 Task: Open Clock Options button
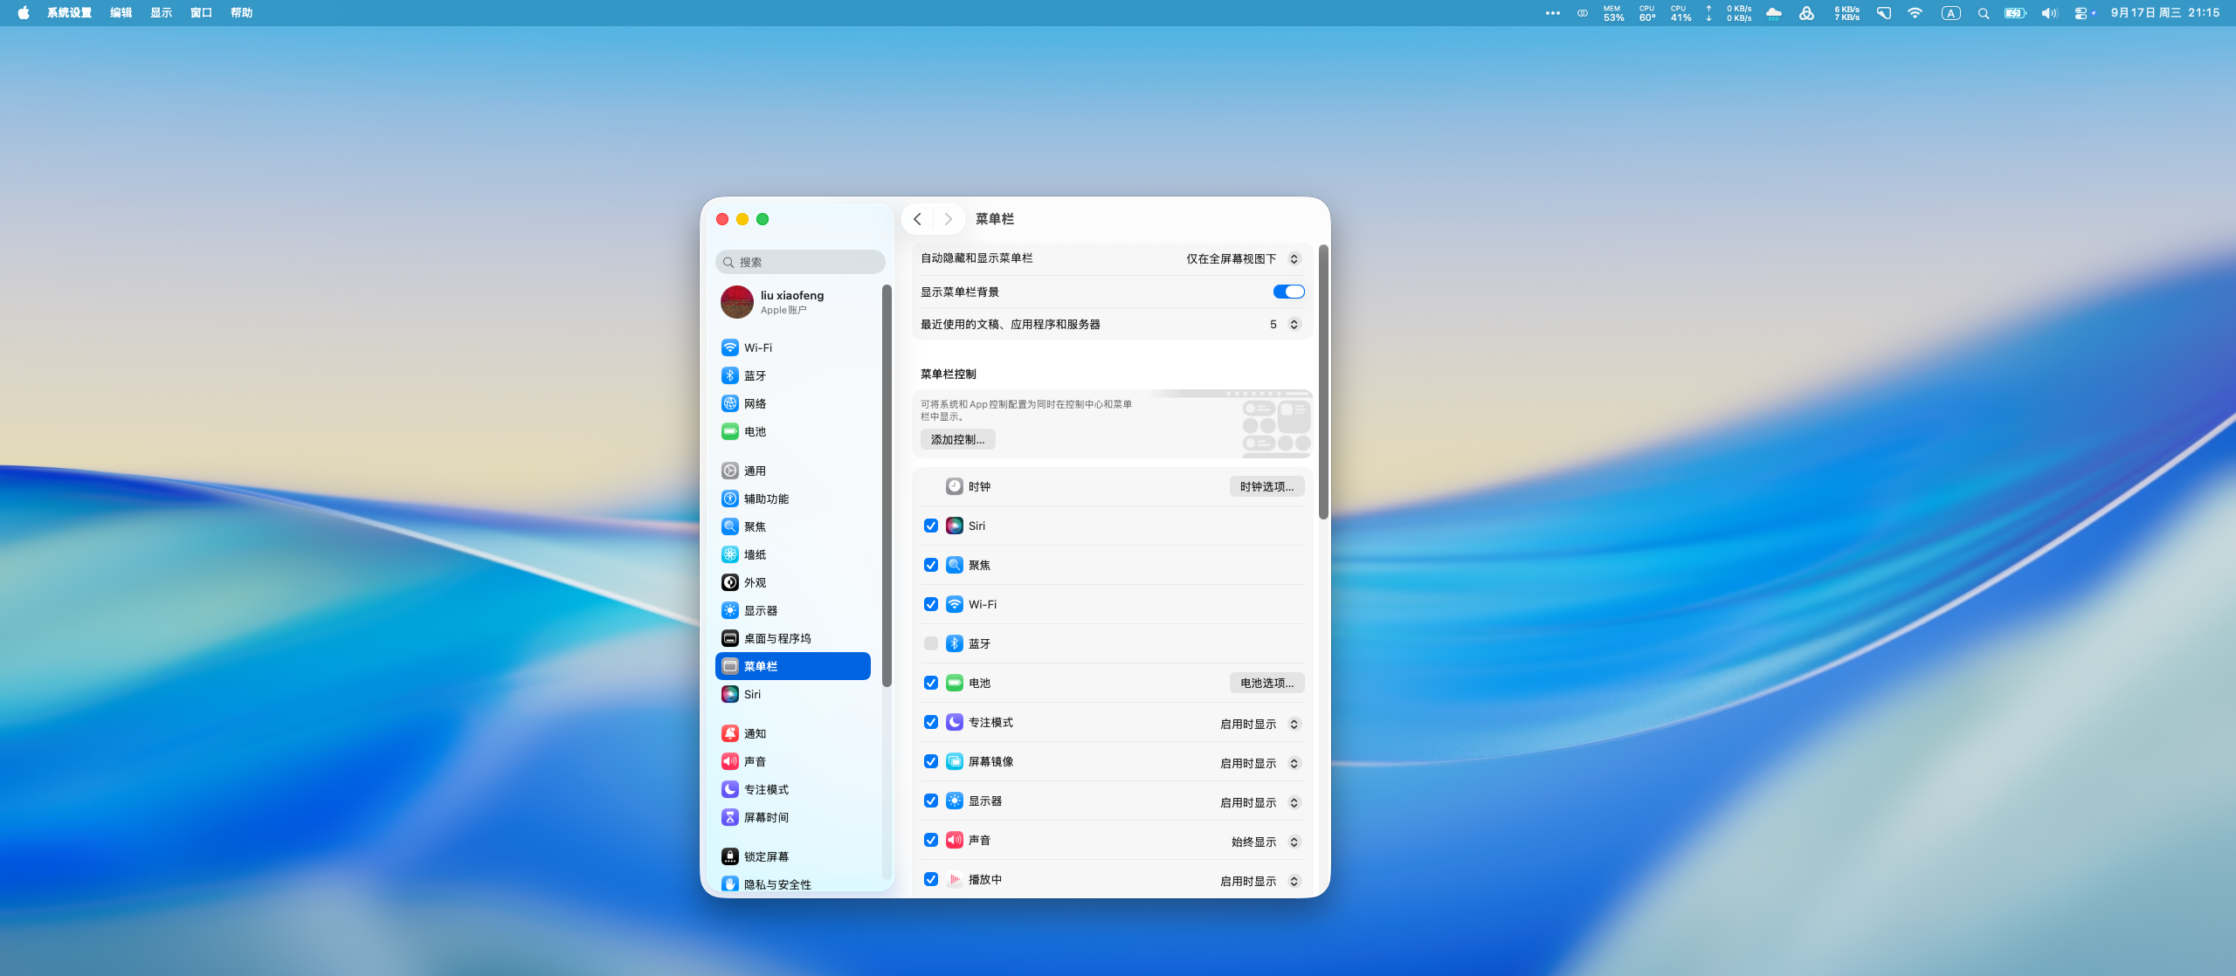click(x=1266, y=486)
